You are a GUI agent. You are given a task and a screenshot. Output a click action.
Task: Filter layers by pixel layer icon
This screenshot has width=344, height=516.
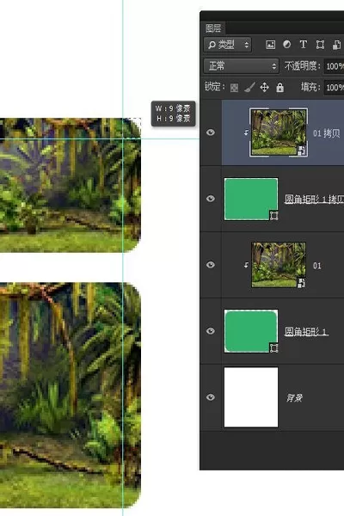click(x=270, y=45)
